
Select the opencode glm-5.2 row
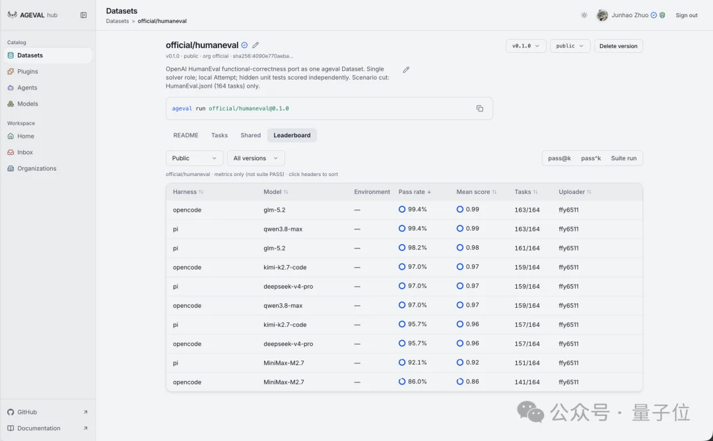tap(404, 210)
